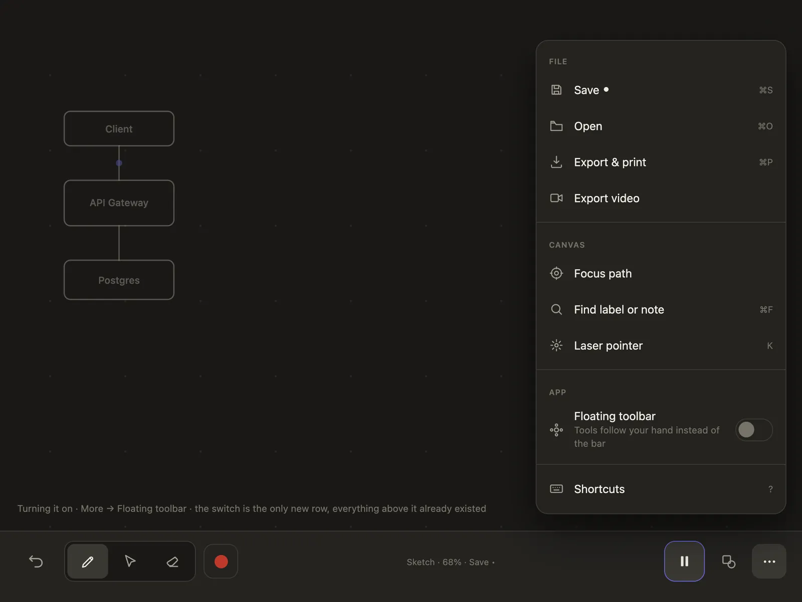This screenshot has width=802, height=602.
Task: Click the K shortcut hint for Laser pointer
Action: point(769,346)
